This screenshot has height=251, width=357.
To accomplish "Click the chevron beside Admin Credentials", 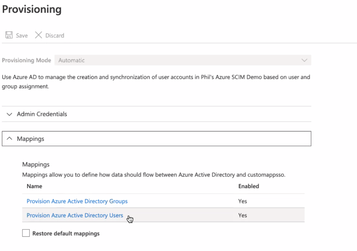I will (10, 114).
